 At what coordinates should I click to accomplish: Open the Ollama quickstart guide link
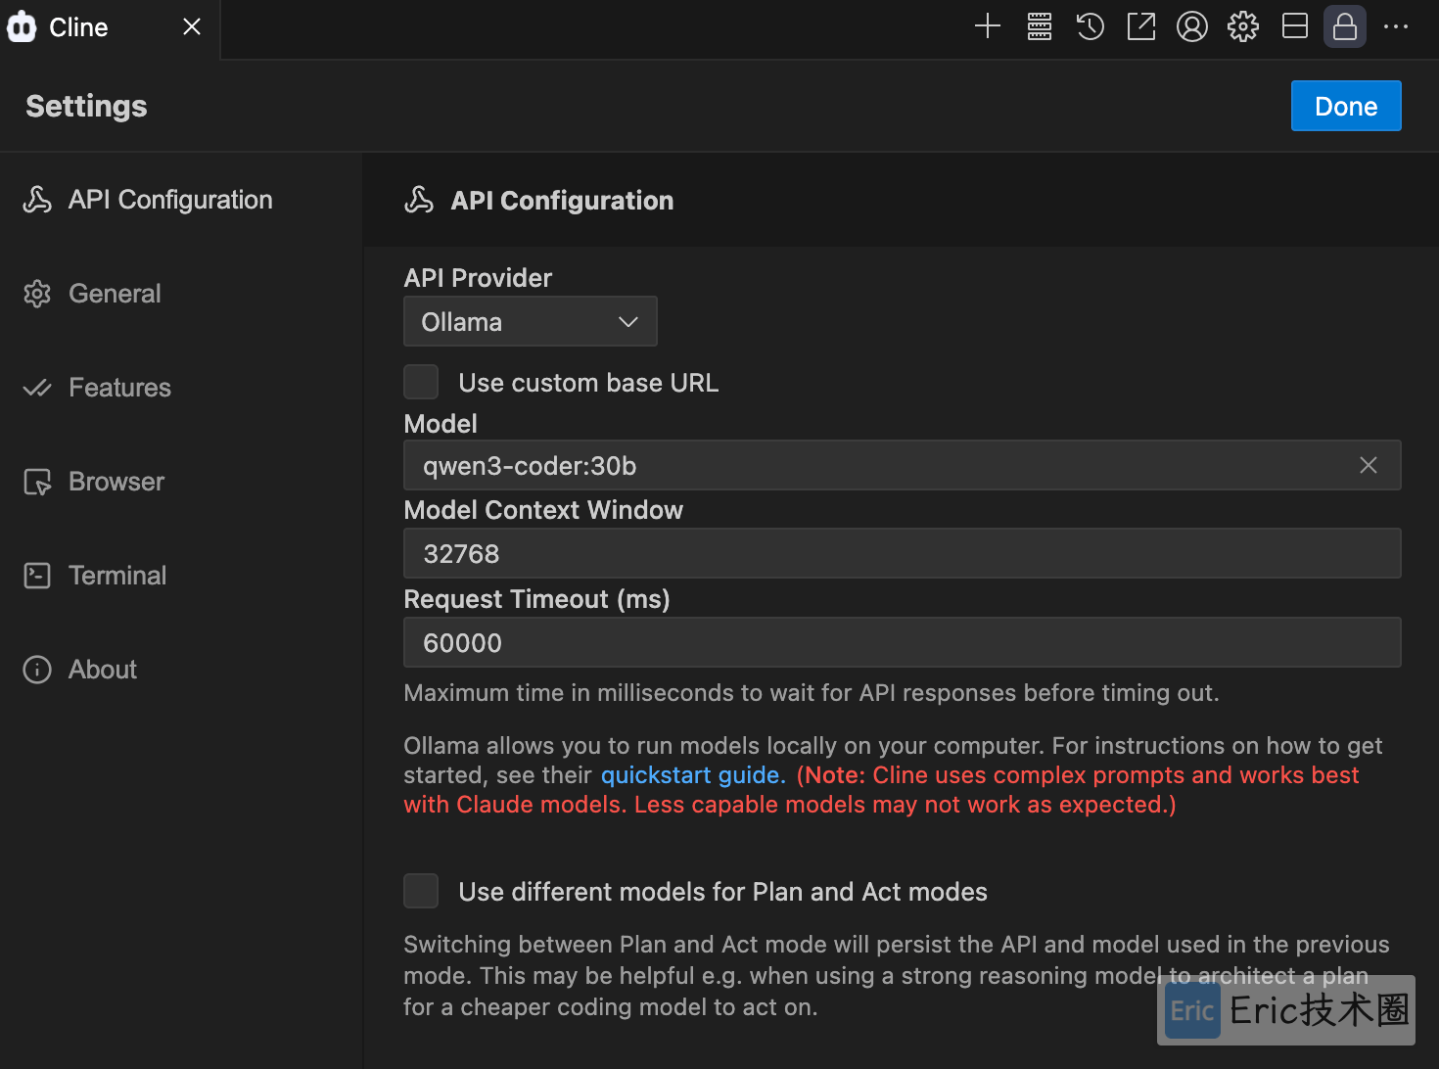pyautogui.click(x=693, y=775)
